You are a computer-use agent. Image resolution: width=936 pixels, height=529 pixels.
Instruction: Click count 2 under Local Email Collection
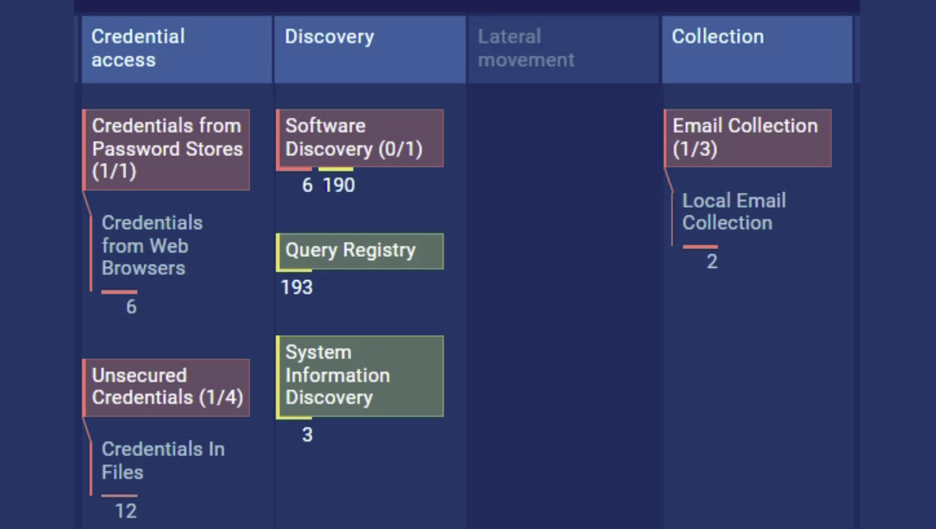(x=712, y=262)
